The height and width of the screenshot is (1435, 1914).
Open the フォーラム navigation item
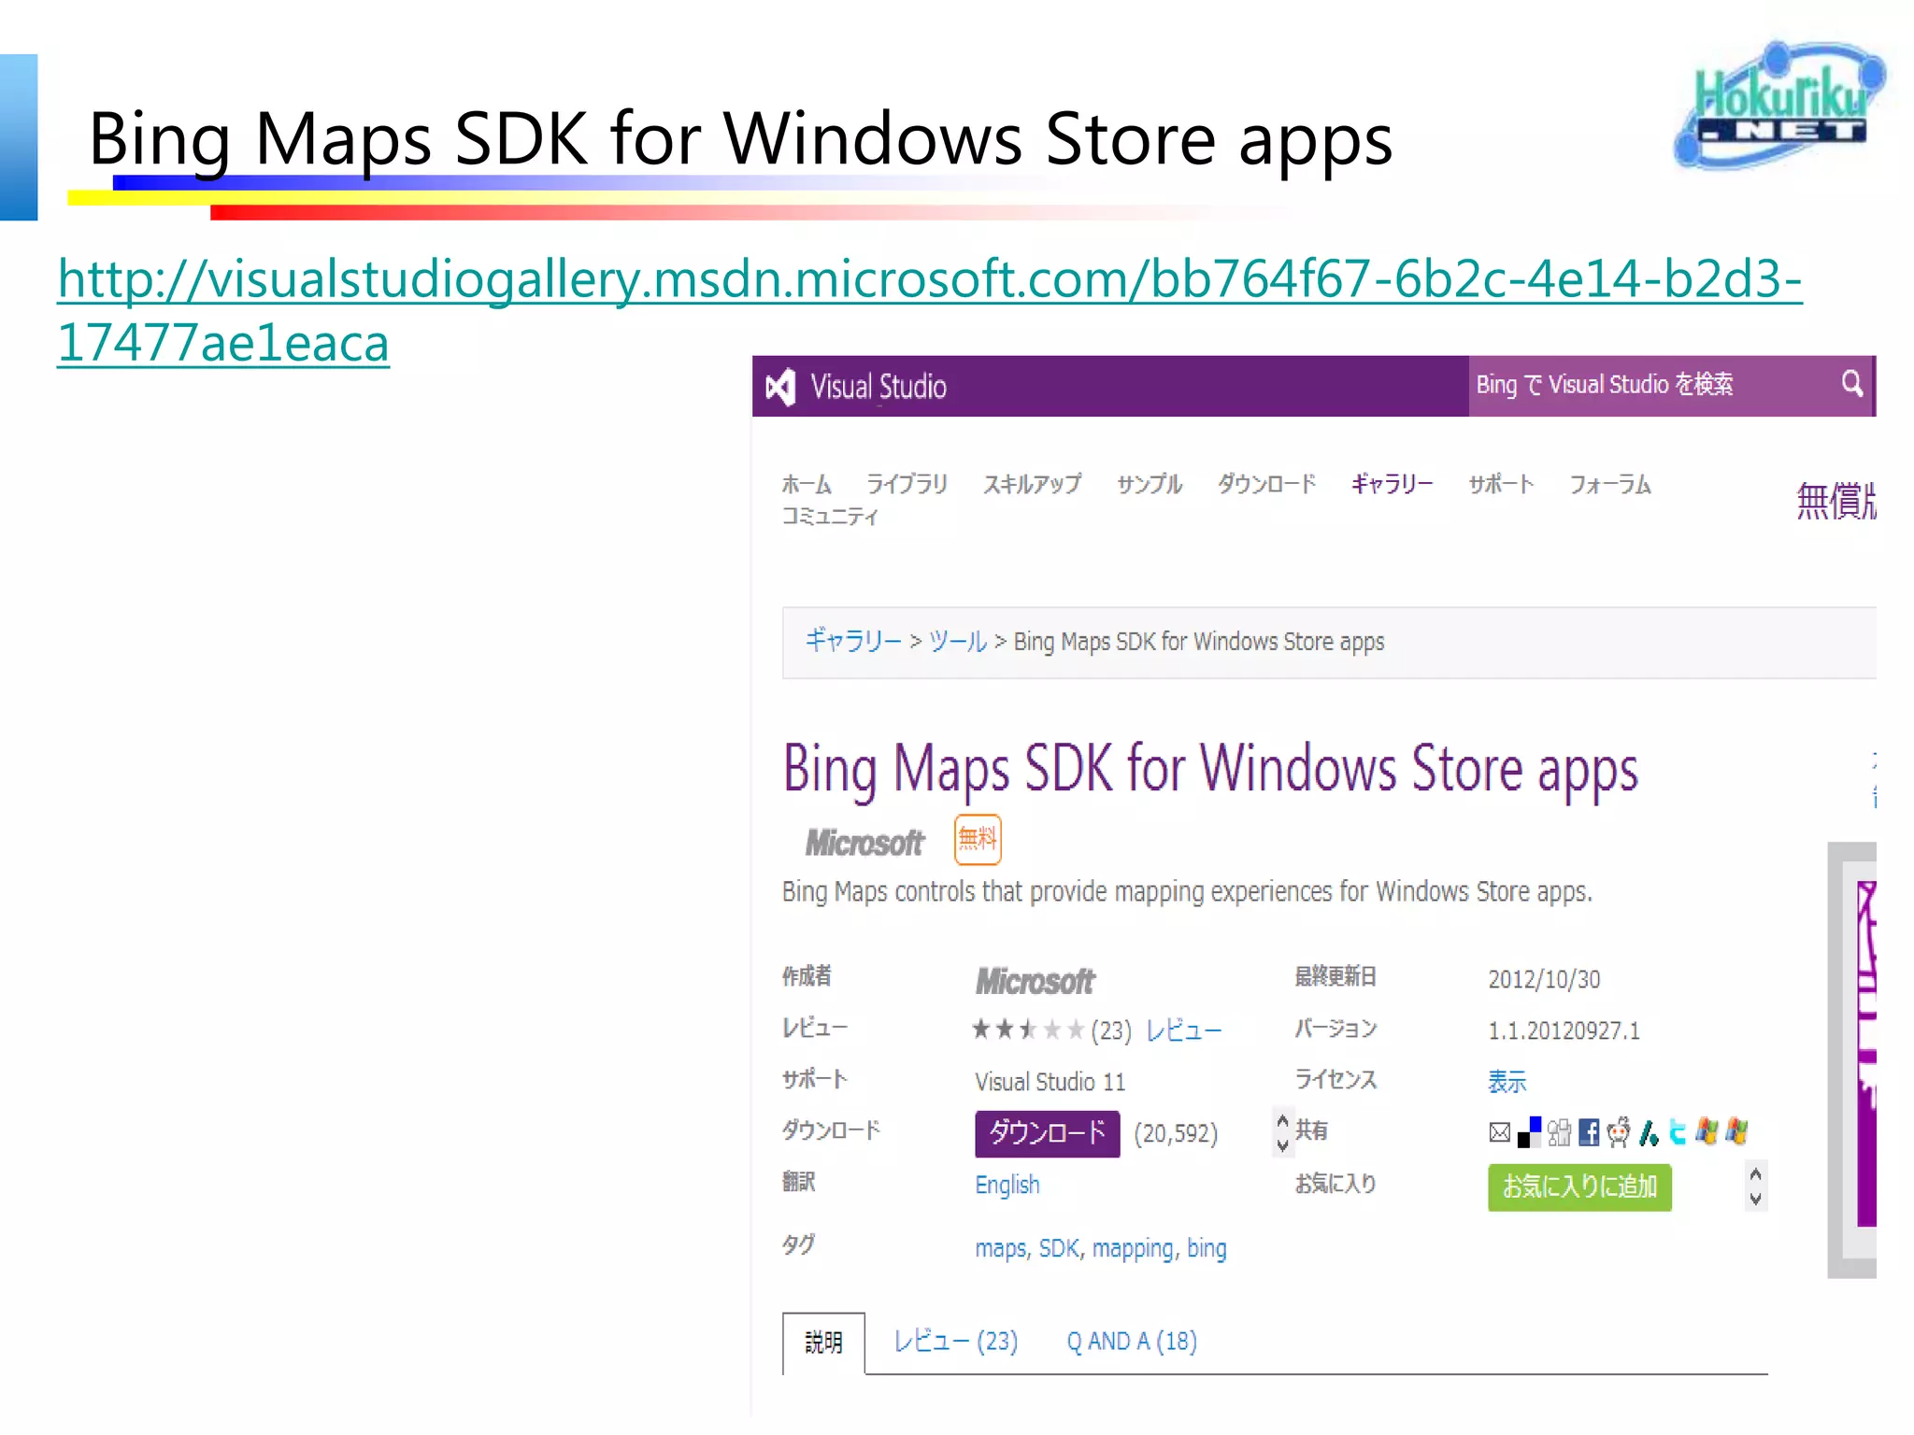coord(1610,484)
